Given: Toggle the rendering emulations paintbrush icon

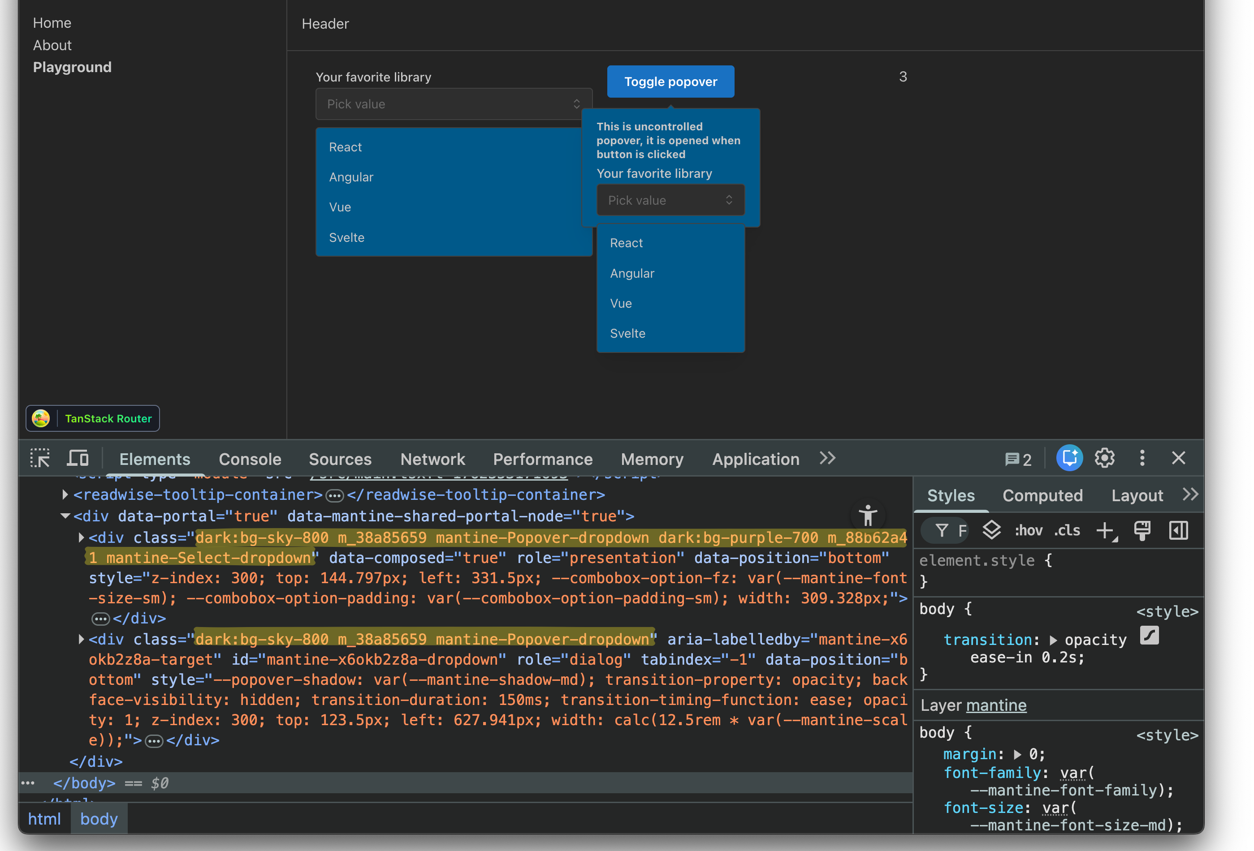Looking at the screenshot, I should 1142,531.
